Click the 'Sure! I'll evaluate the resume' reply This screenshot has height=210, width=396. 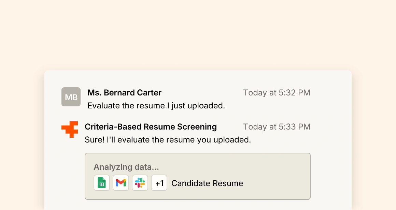[168, 140]
